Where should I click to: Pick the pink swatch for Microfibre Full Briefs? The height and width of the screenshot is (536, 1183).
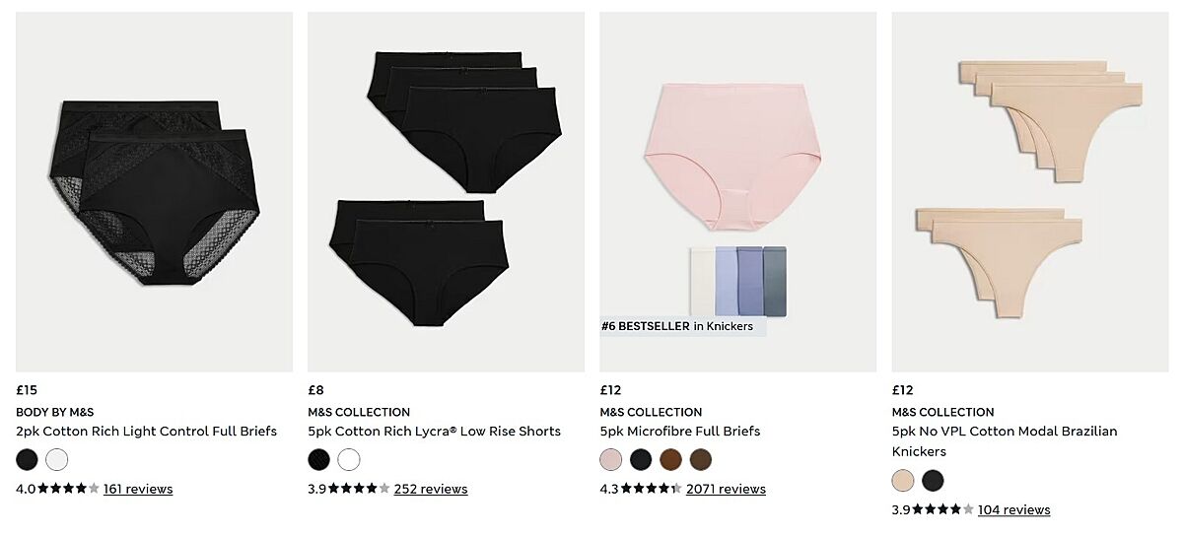coord(611,459)
